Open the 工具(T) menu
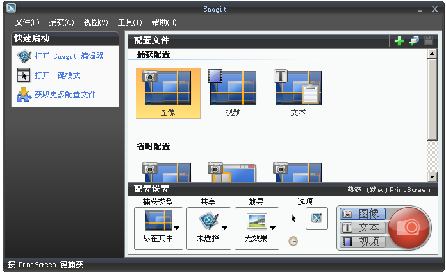The height and width of the screenshot is (273, 446). click(x=129, y=22)
